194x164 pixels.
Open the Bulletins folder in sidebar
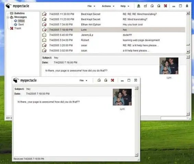tap(19, 13)
